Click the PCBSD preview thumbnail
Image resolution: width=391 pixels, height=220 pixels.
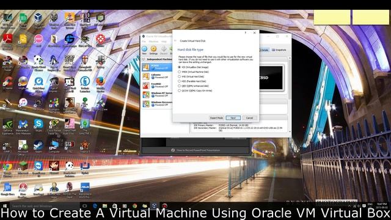271,78
